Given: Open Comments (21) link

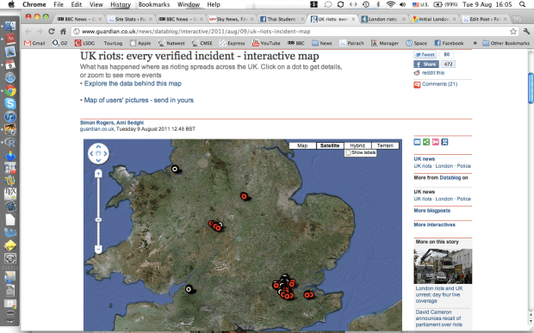Looking at the screenshot, I should pos(439,84).
